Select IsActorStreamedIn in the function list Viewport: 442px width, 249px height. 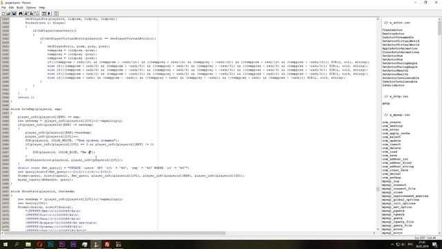point(398,37)
